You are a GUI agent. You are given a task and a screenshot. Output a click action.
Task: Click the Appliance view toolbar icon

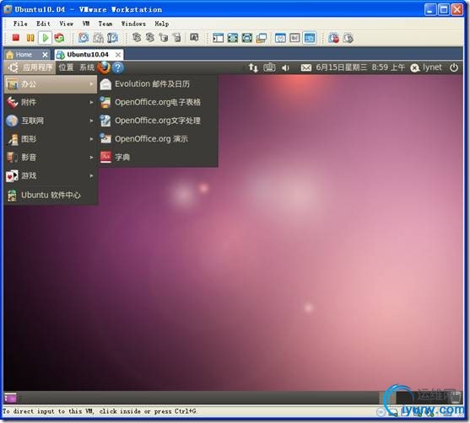(294, 38)
